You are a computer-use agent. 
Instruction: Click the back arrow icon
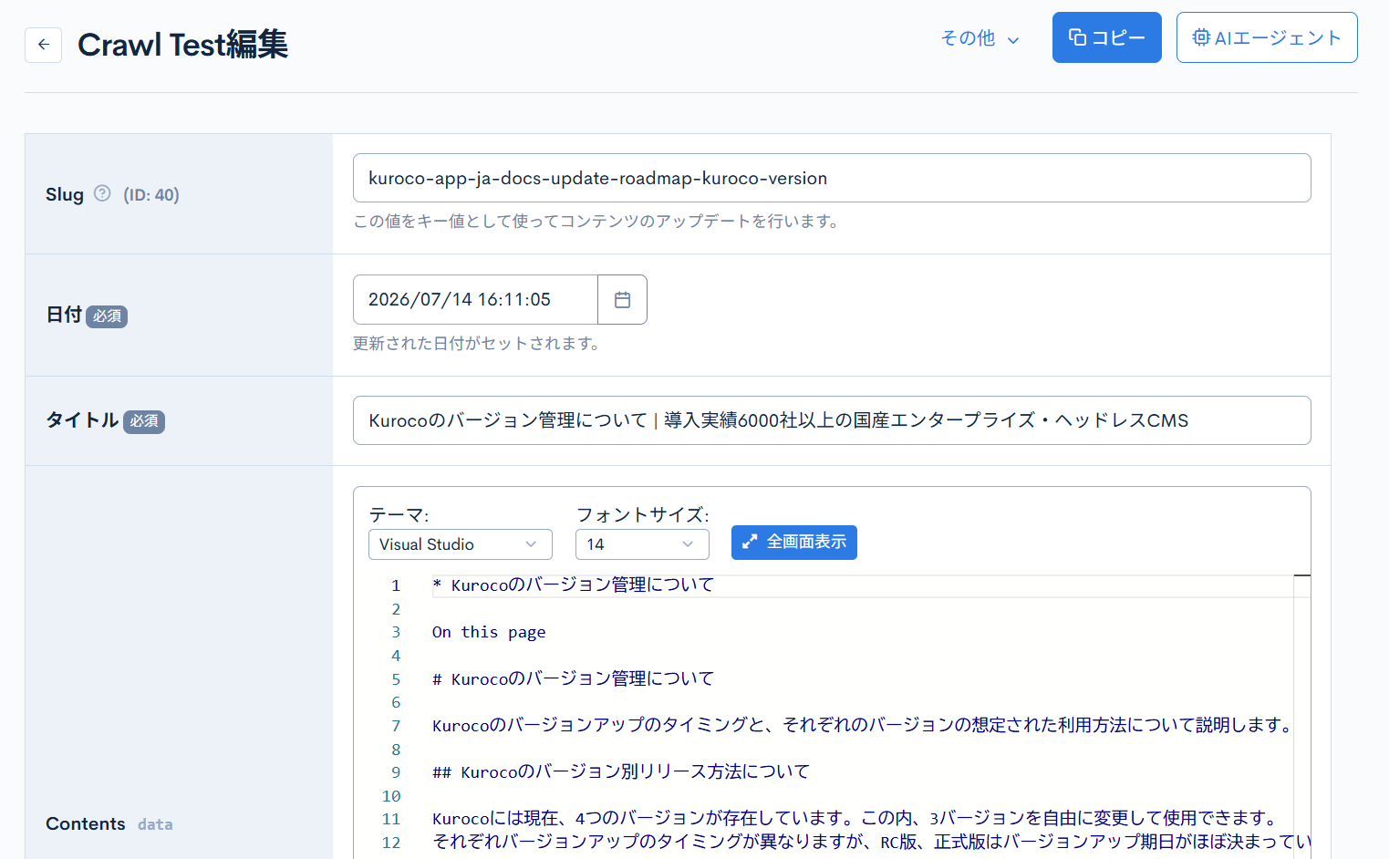pos(43,45)
